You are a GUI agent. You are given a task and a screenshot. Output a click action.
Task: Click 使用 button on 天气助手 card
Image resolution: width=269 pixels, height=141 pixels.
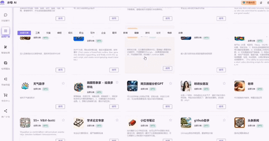coord(60,107)
